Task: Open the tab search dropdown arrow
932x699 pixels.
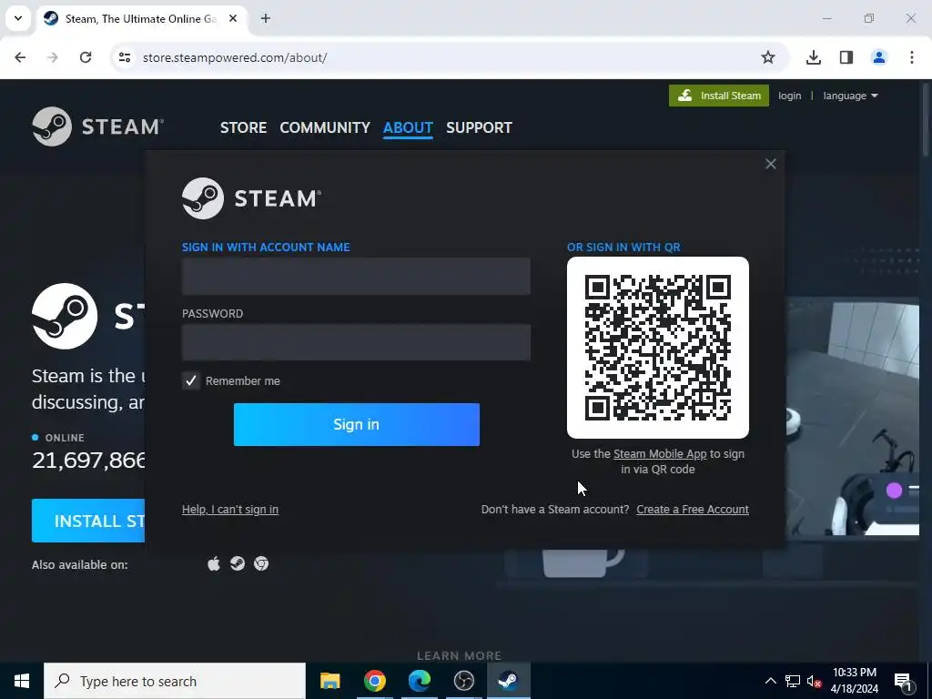Action: click(18, 18)
